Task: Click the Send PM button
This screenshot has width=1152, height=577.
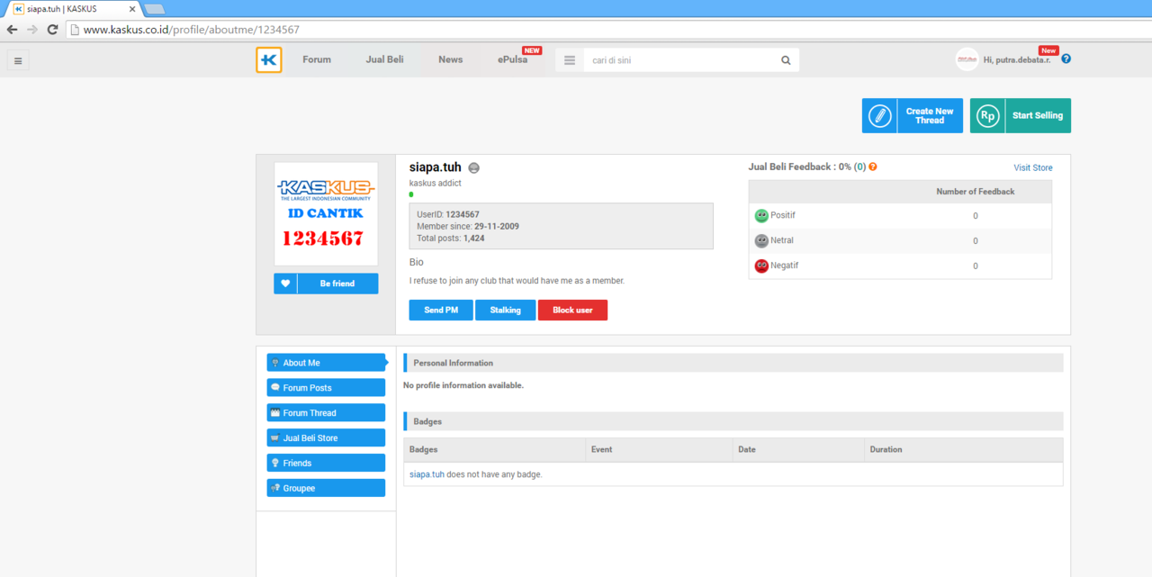Action: coord(441,310)
